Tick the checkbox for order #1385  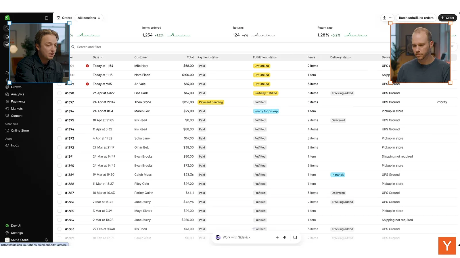pos(59,211)
